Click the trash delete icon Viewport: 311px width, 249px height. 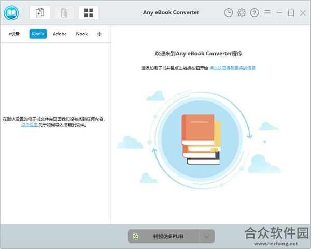(64, 12)
